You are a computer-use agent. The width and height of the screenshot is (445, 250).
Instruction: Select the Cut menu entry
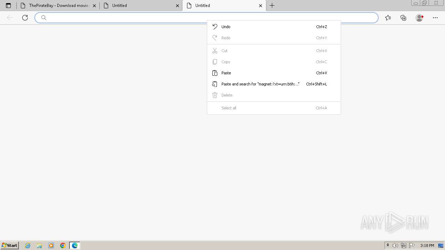(274, 51)
